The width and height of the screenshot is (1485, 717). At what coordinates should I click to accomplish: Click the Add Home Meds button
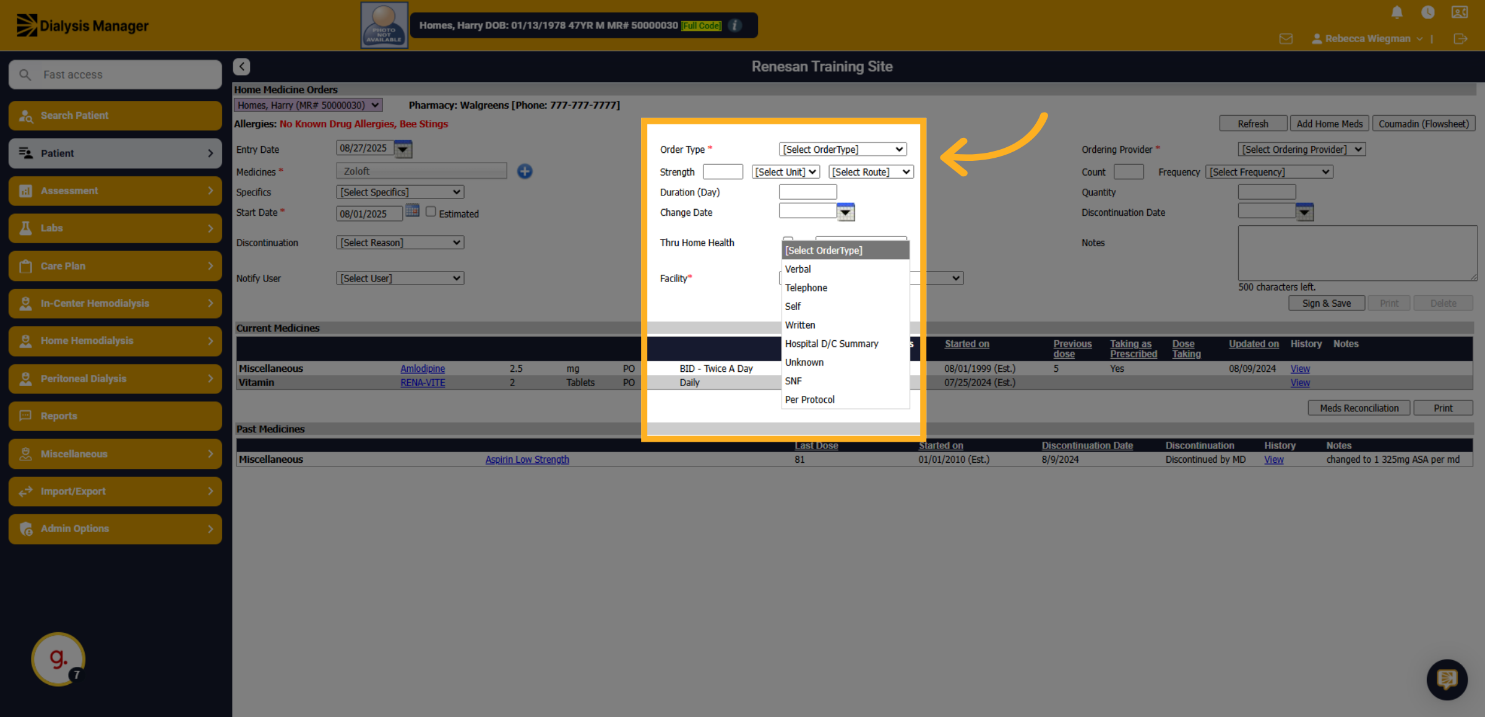[1330, 124]
